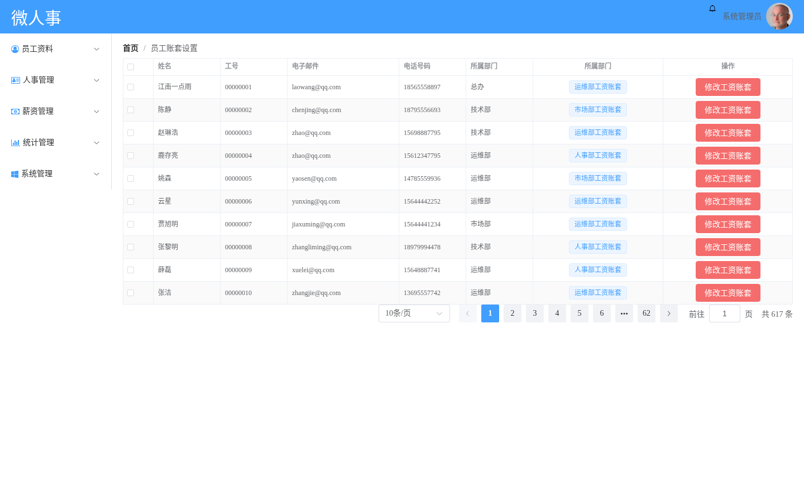The image size is (804, 502).
Task: Mark the checkbox for 张洁
Action: click(131, 293)
